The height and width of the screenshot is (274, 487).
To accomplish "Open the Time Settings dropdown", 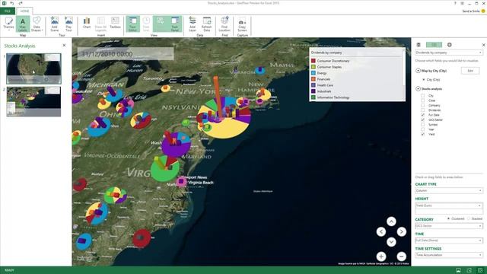I will [449, 255].
